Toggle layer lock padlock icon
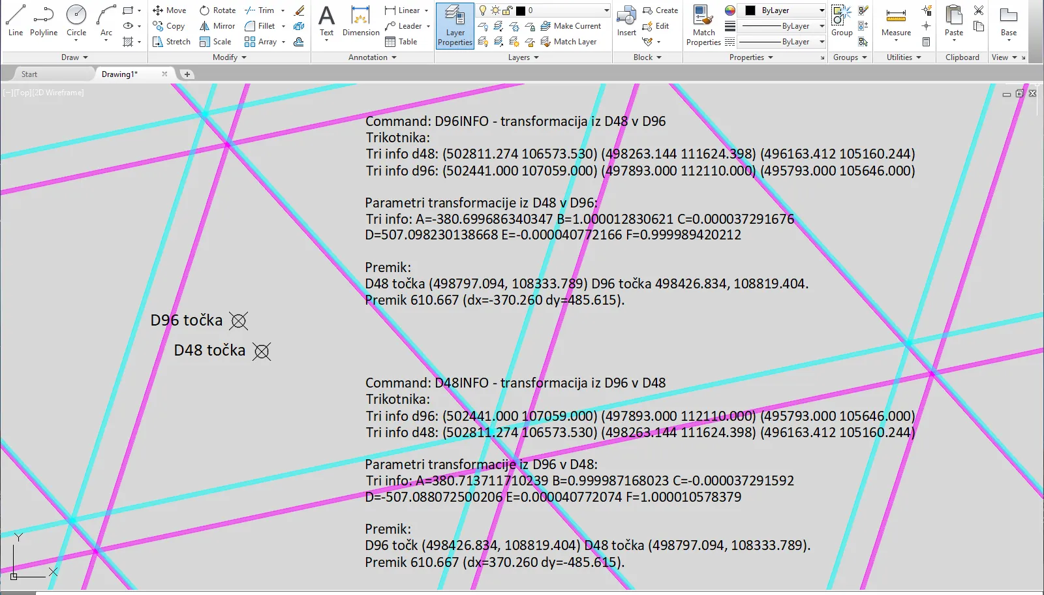 (507, 10)
